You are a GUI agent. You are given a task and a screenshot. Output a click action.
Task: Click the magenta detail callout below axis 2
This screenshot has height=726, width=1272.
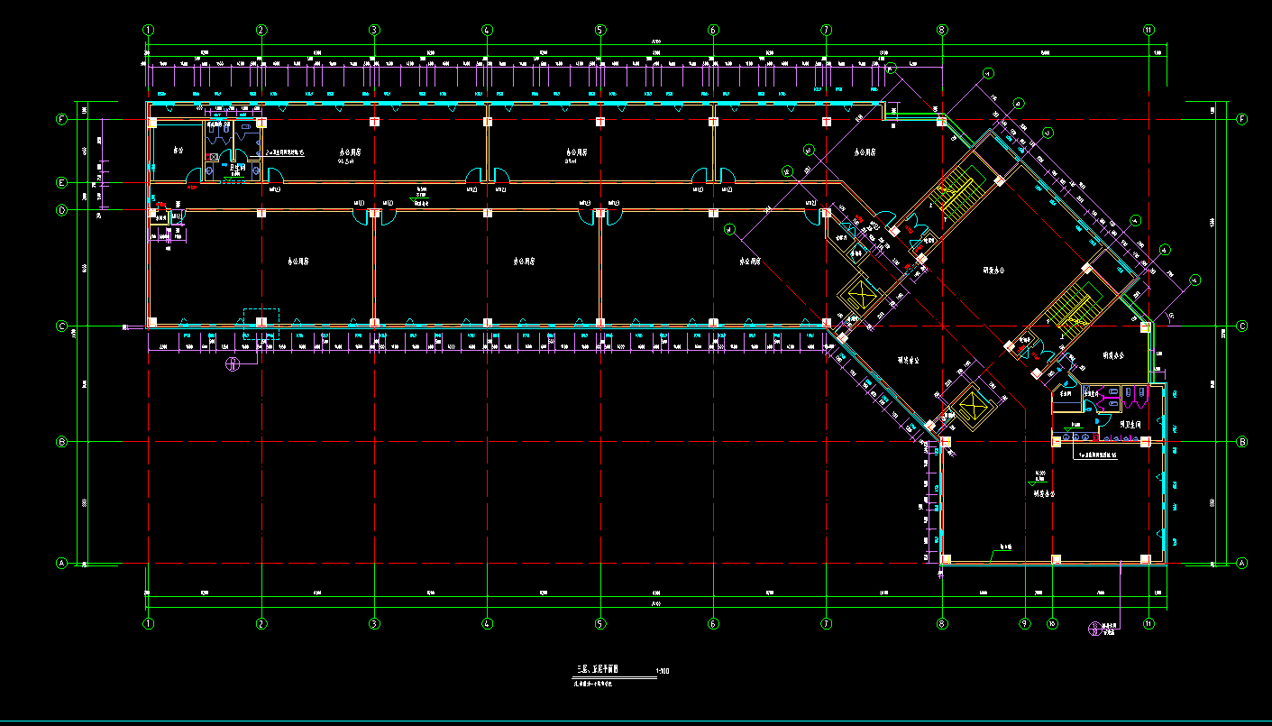(x=232, y=364)
